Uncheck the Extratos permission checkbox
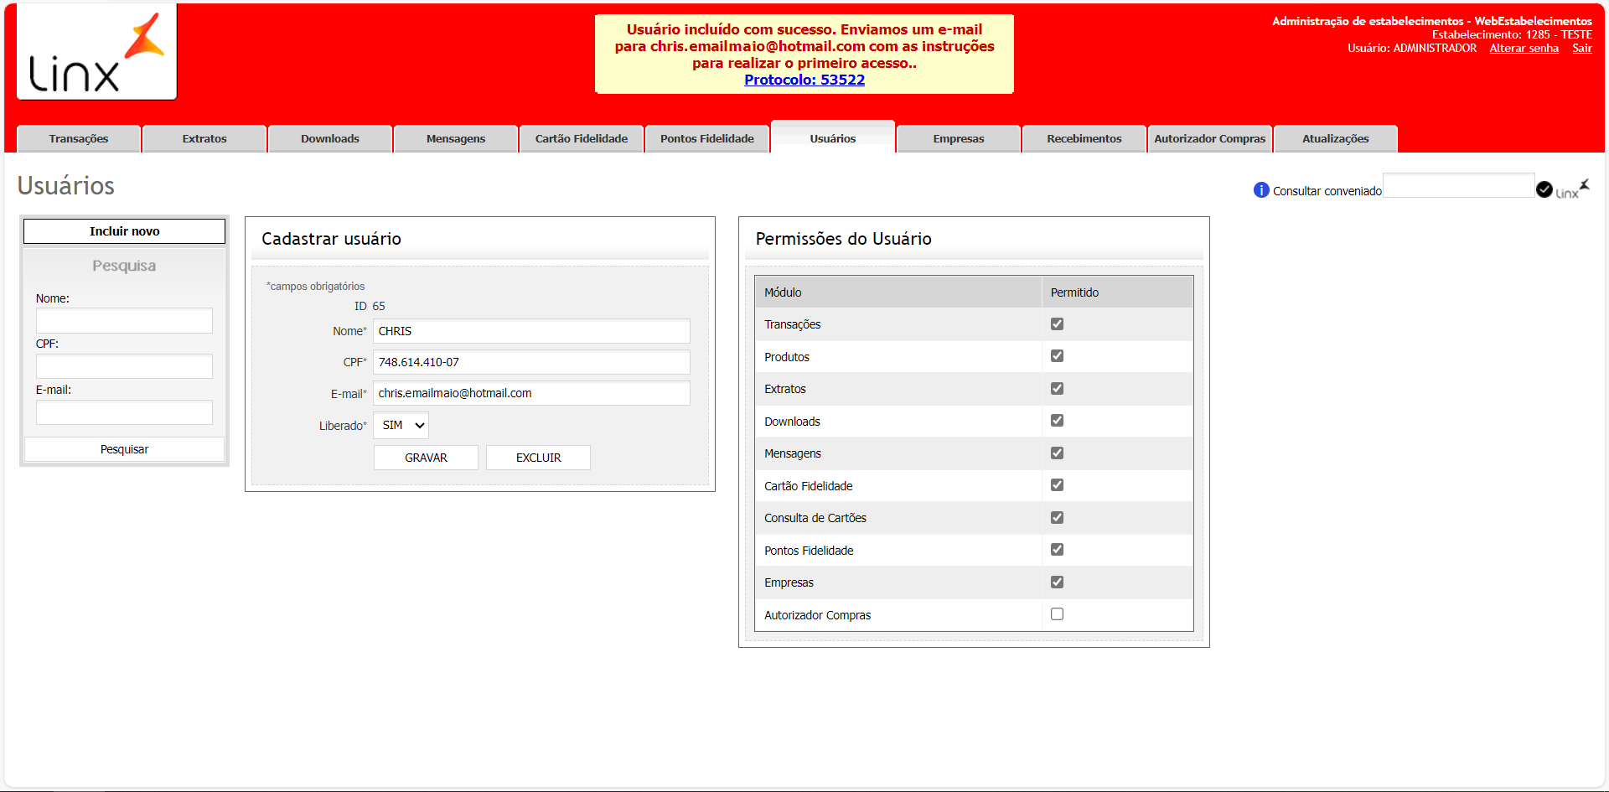The width and height of the screenshot is (1609, 792). pos(1057,388)
